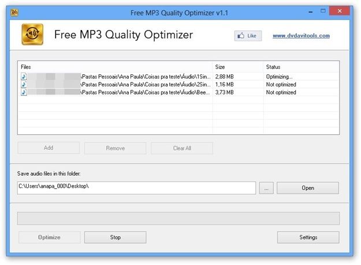Viewport: 361px width, 265px height.
Task: Click the title bar app icon
Action: [14, 12]
